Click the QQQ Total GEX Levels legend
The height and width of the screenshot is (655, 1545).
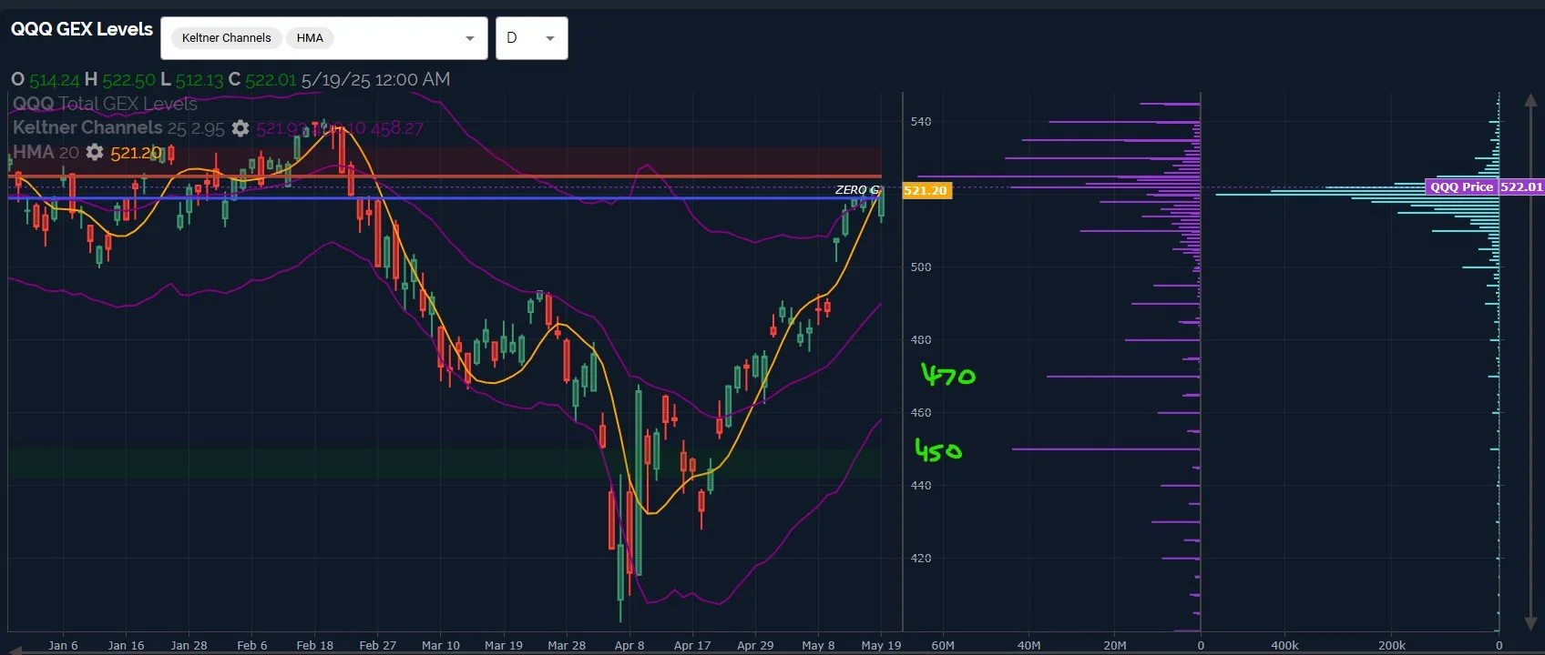click(105, 104)
